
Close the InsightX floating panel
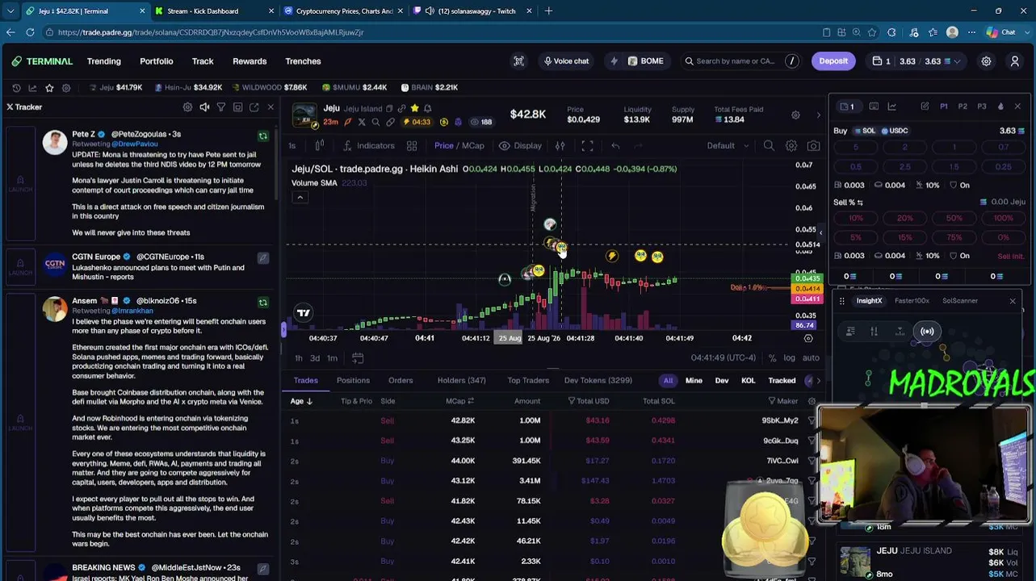pos(1013,301)
